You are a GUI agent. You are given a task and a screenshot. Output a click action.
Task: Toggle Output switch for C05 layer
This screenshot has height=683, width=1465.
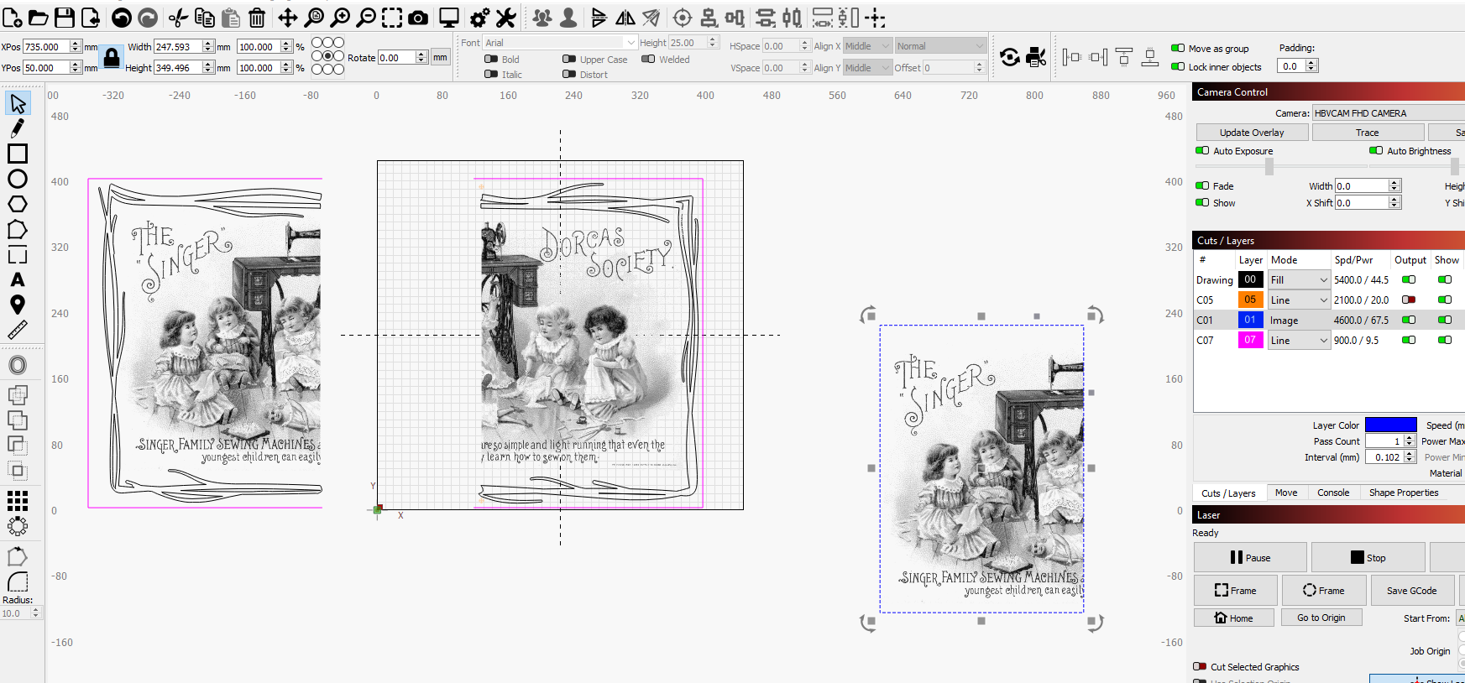click(1409, 300)
